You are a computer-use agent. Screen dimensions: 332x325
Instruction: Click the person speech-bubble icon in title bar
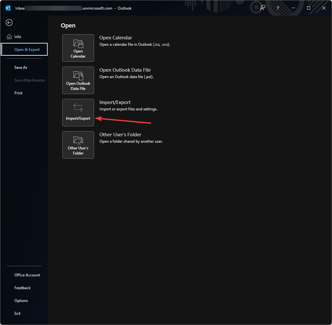click(x=263, y=8)
